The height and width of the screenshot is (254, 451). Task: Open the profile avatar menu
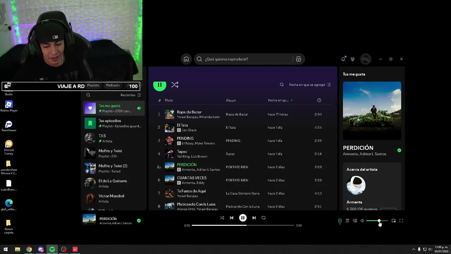coord(366,59)
